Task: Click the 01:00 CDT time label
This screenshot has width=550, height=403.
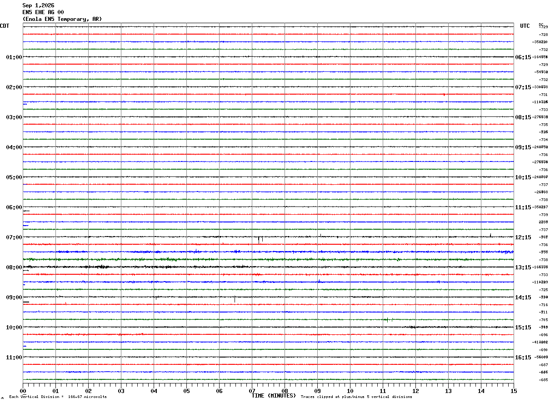Action: click(x=14, y=57)
